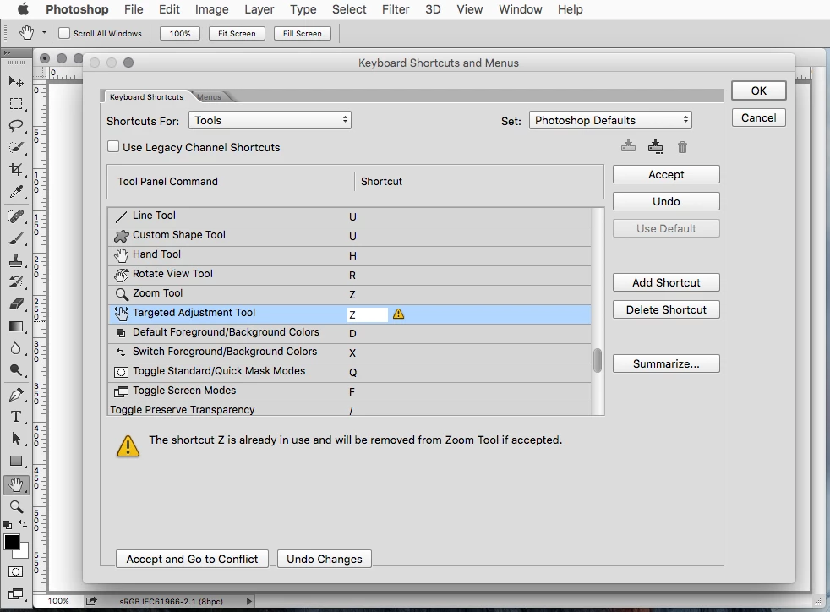Select the Lasso tool
The image size is (830, 612).
point(16,125)
